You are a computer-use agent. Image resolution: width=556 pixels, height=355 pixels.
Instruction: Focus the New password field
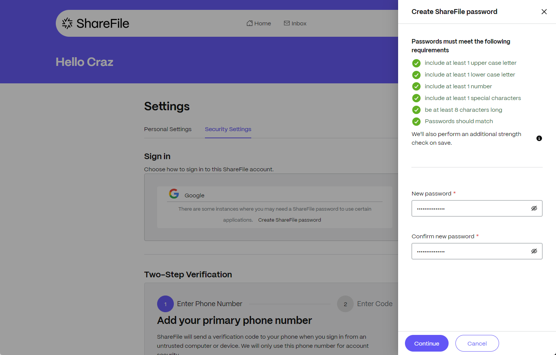click(x=471, y=208)
